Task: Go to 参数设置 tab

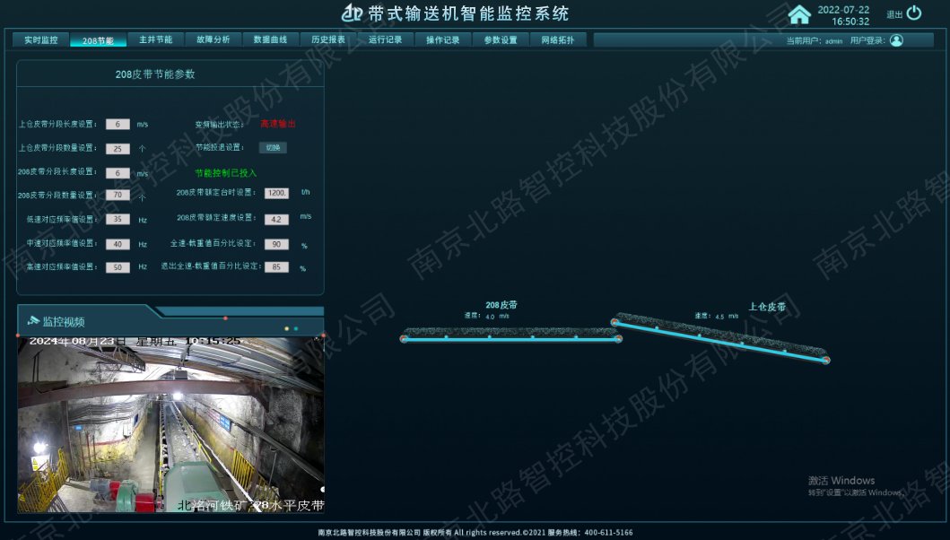Action: 501,40
